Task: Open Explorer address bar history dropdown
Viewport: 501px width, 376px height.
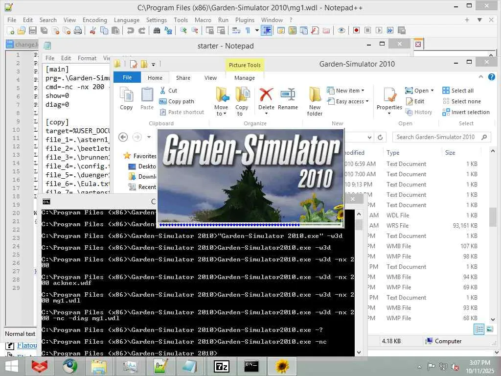Action: click(x=369, y=137)
